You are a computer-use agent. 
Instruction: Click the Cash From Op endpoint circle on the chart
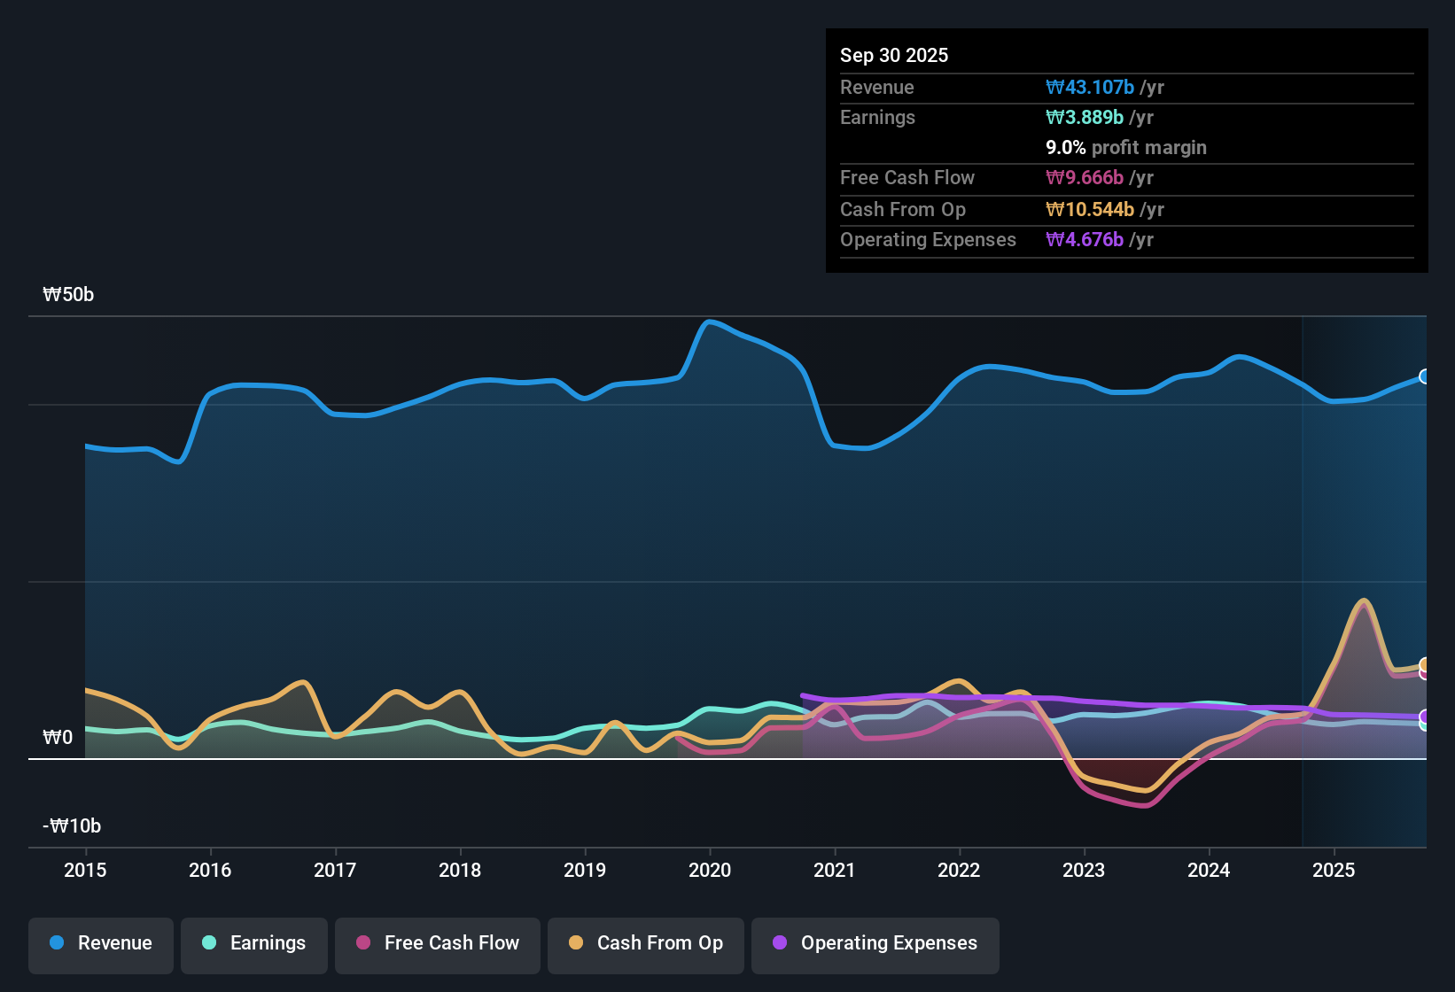(1423, 662)
